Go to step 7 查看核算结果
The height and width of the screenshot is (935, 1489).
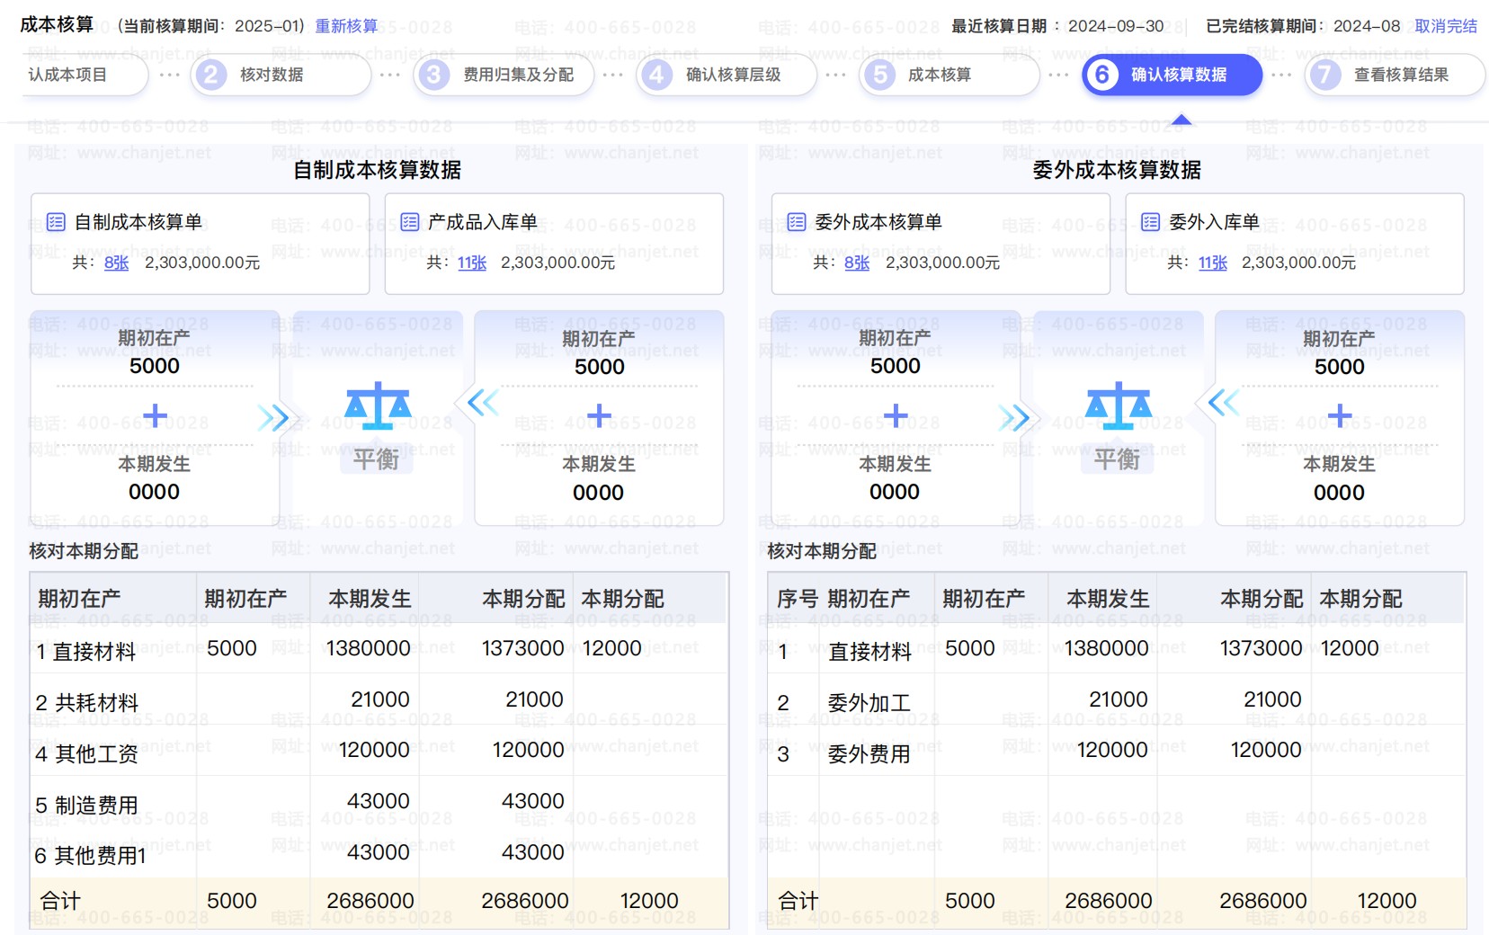[1395, 75]
